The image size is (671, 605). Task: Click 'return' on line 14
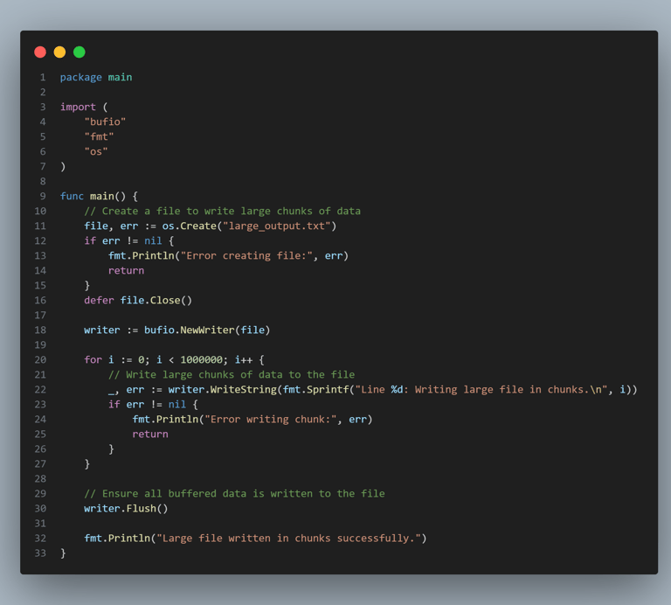click(x=126, y=271)
